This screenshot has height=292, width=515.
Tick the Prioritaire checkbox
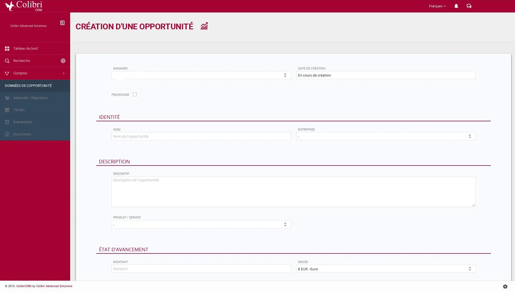pos(135,94)
